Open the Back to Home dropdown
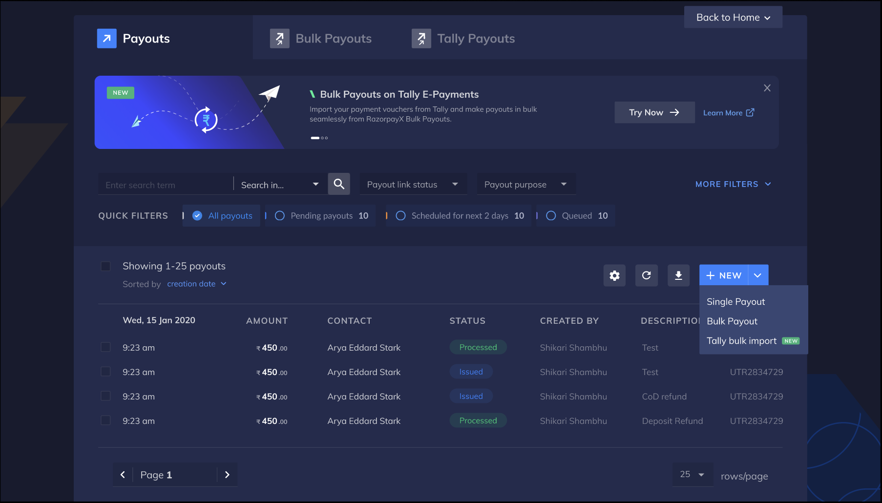This screenshot has width=882, height=503. coord(733,17)
